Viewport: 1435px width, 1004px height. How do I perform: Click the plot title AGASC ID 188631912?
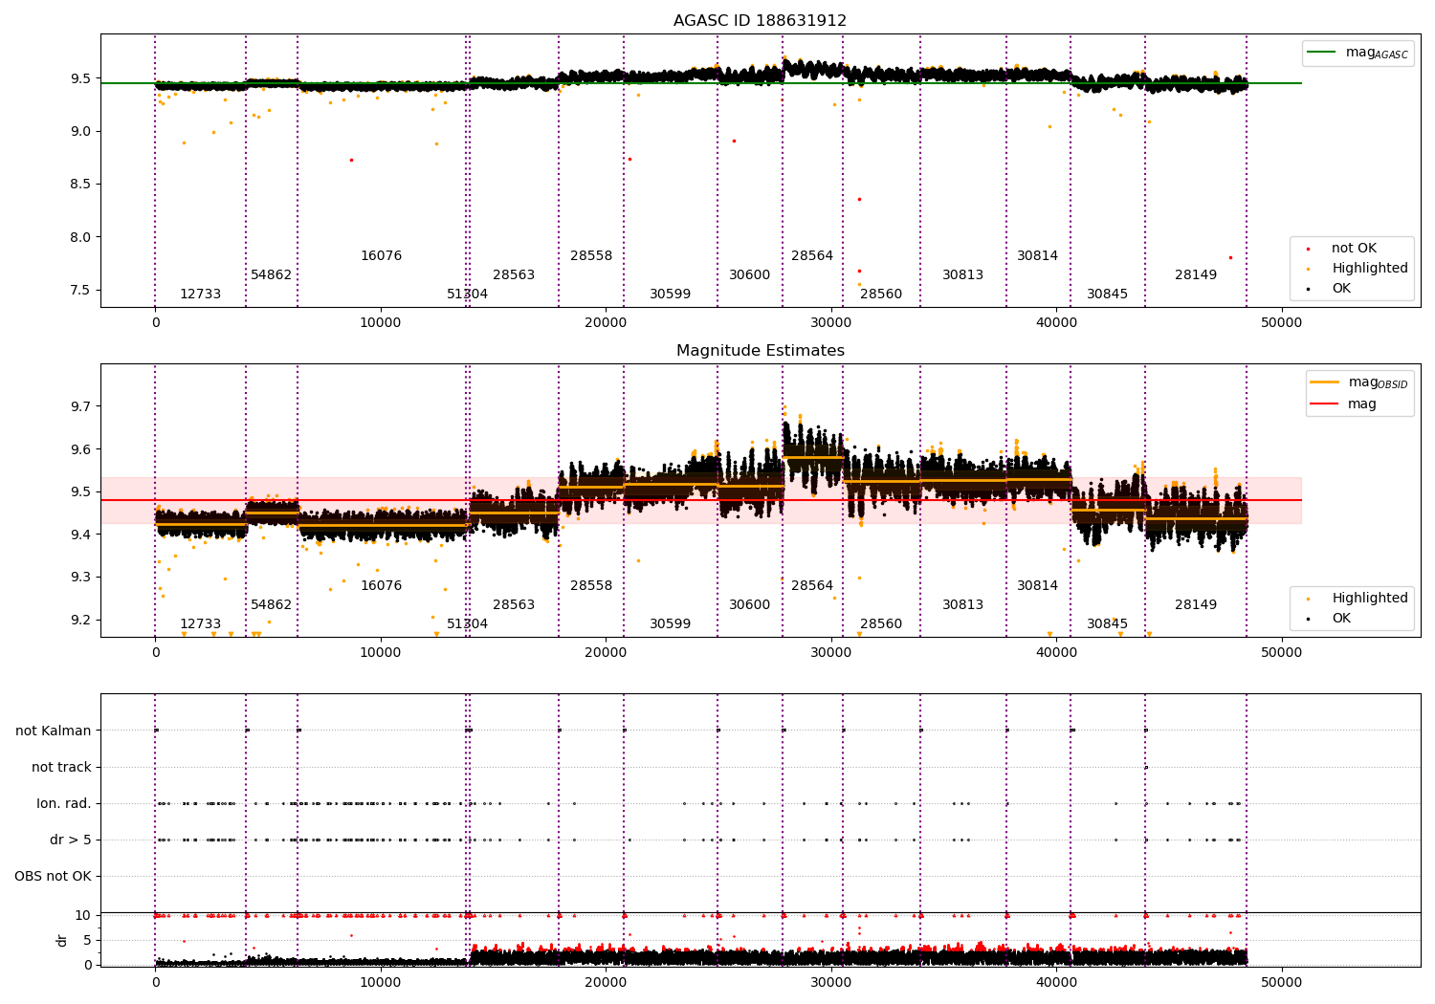tap(760, 21)
